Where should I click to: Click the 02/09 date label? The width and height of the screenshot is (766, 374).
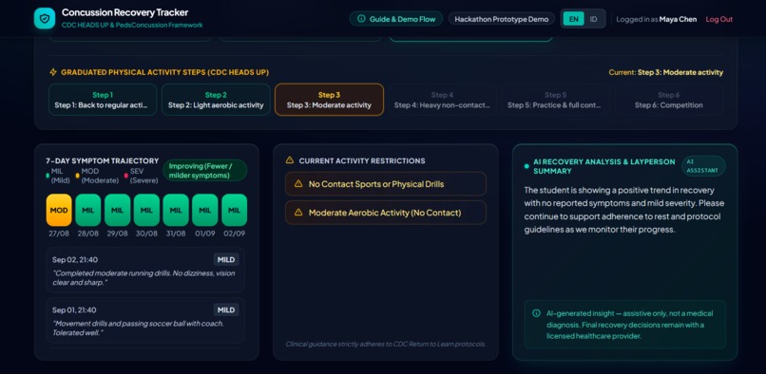(235, 234)
